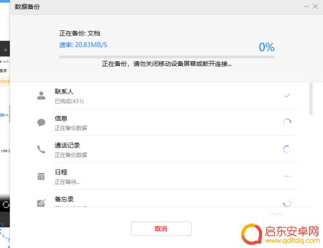The width and height of the screenshot is (323, 248).
Task: Click the 正在备份: 文档 heading
Action: click(79, 33)
